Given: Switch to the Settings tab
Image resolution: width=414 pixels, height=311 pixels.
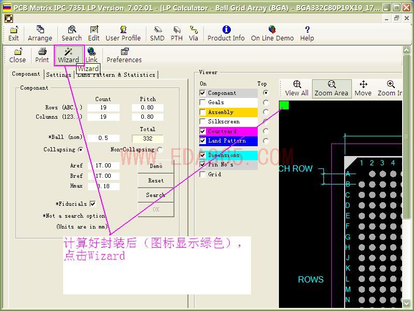Looking at the screenshot, I should pos(58,75).
